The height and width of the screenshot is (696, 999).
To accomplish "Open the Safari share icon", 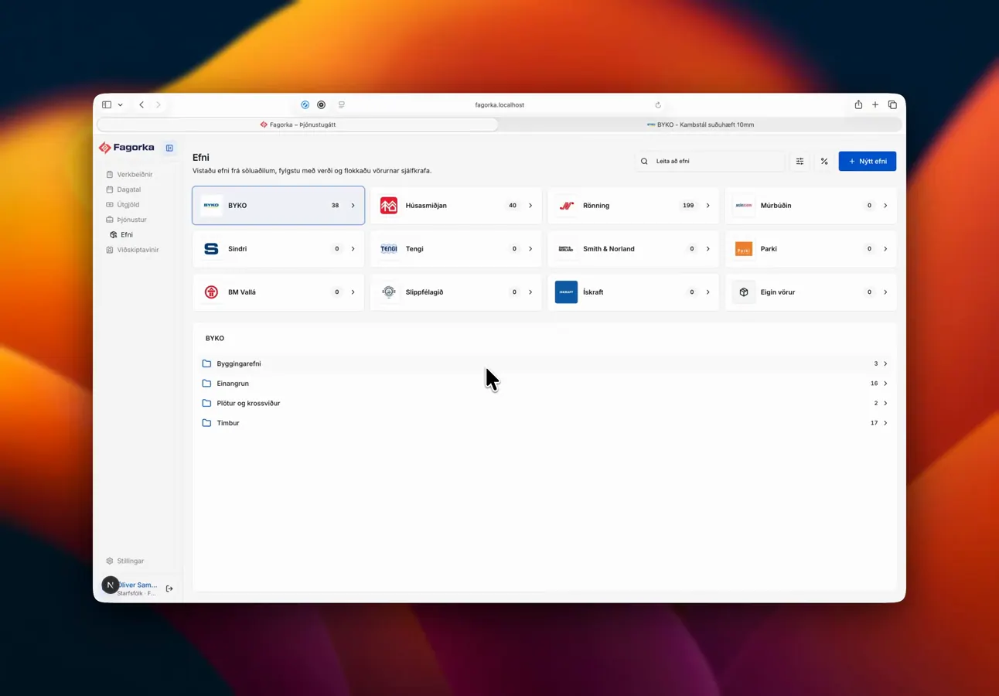I will (858, 104).
